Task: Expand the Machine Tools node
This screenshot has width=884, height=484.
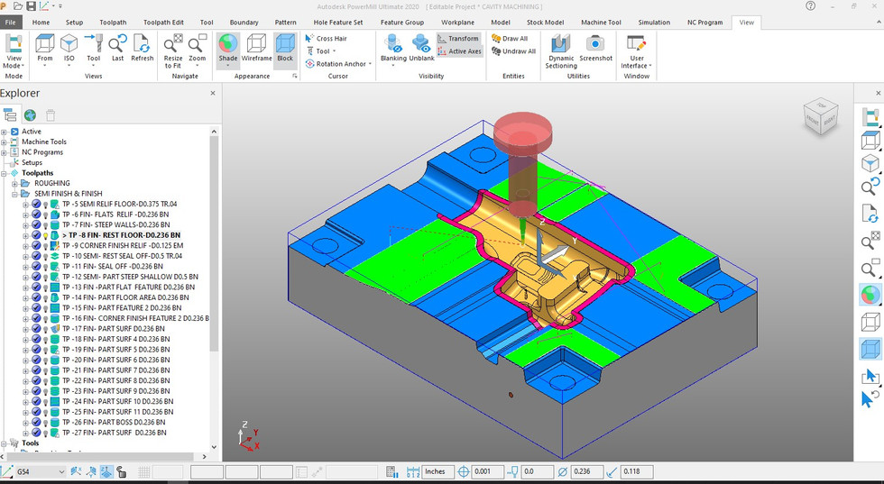Action: click(4, 142)
